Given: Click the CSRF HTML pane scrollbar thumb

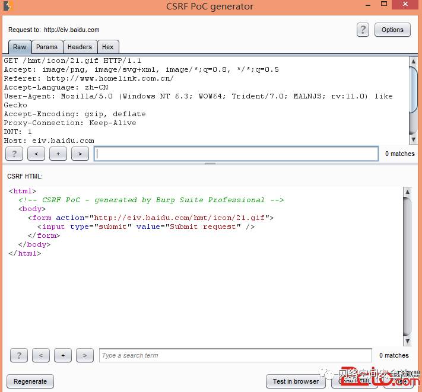Looking at the screenshot, I should 408,266.
